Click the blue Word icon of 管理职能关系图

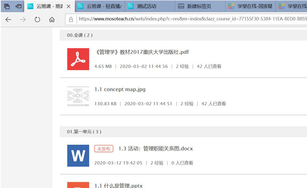tap(78, 156)
